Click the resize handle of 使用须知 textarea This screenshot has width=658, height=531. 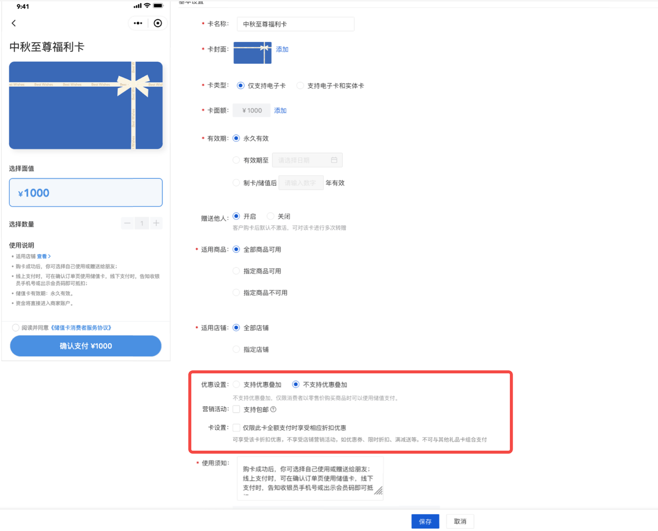click(x=379, y=491)
